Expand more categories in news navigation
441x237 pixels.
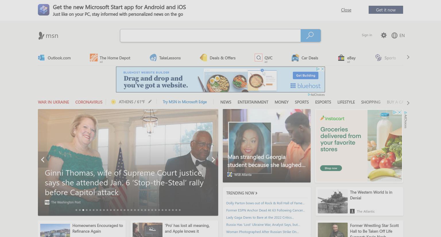[x=408, y=103]
